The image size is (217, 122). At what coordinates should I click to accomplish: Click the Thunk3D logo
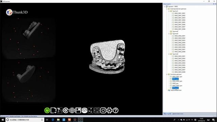click(x=17, y=12)
